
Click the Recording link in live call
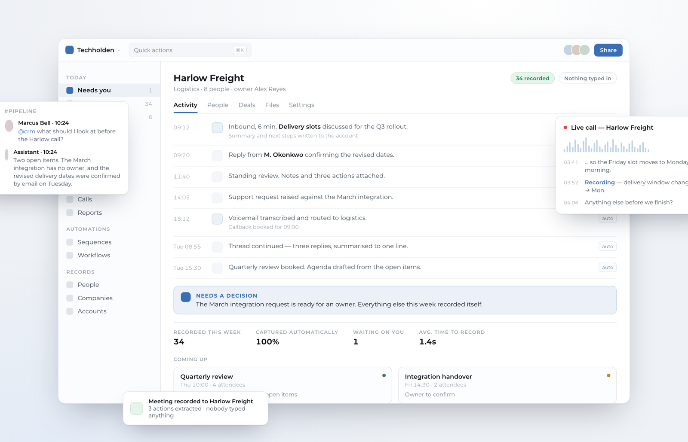[x=599, y=183]
